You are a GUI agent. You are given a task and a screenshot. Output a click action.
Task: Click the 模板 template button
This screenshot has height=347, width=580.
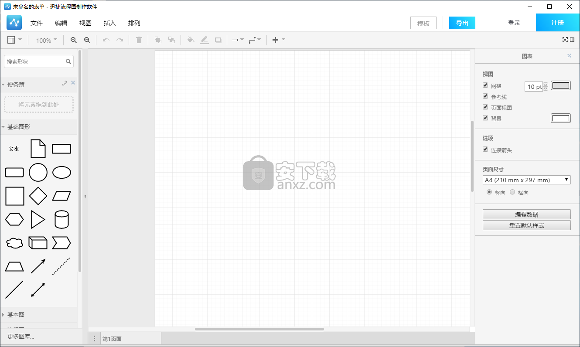coord(423,23)
